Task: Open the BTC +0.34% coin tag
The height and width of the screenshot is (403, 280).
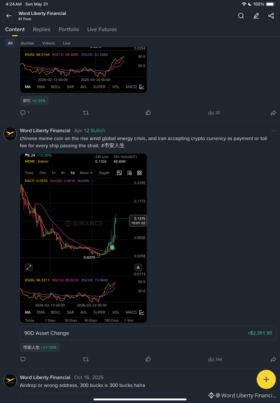Action: point(34,101)
